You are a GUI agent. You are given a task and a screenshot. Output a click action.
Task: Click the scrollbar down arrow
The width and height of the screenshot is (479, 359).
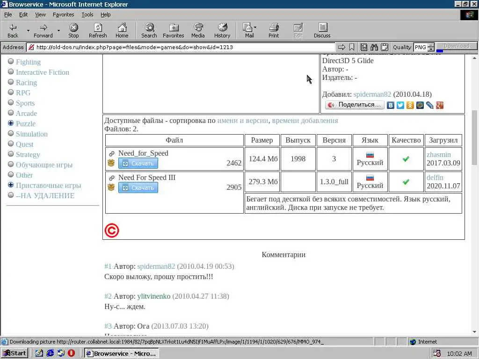click(x=474, y=331)
